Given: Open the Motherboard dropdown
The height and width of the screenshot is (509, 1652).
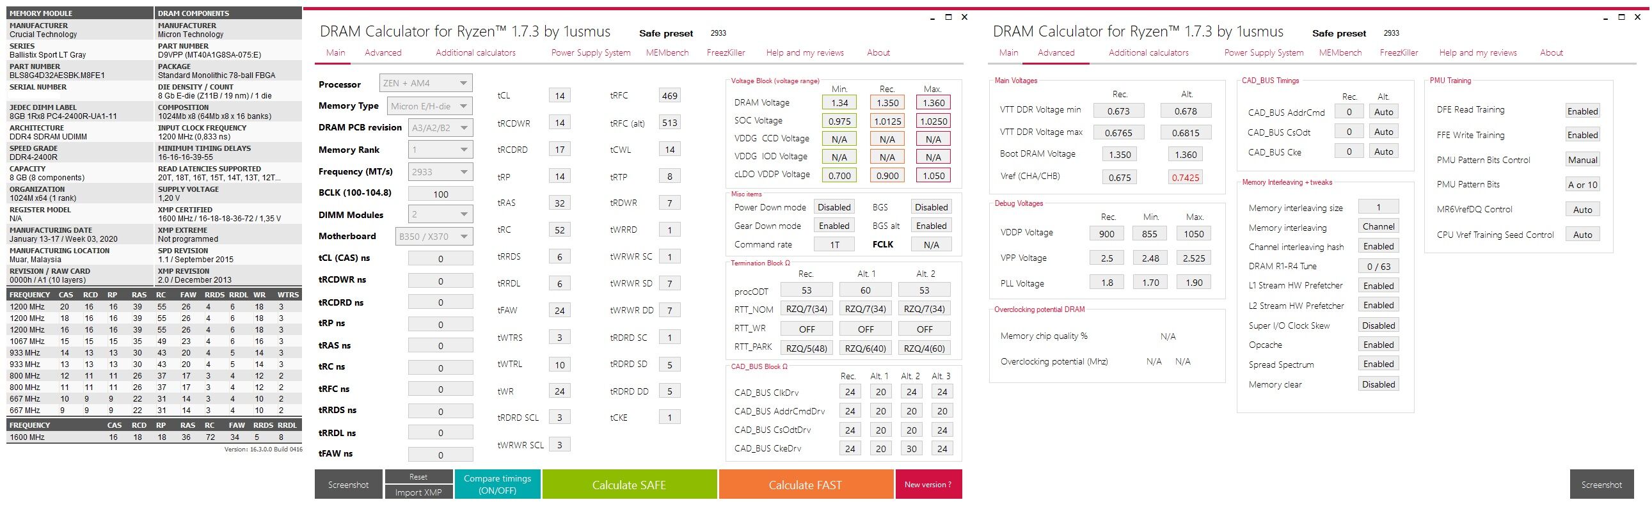Looking at the screenshot, I should coord(434,236).
